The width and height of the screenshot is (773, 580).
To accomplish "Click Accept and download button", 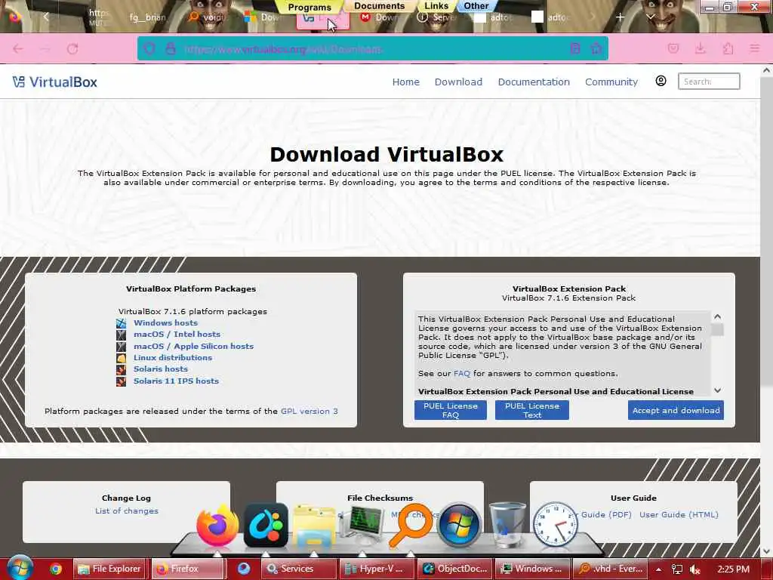I will 676,410.
